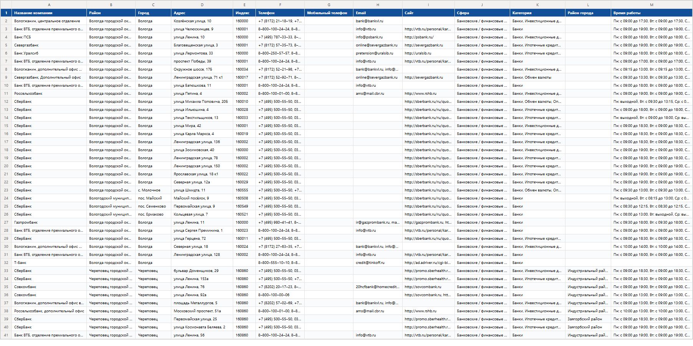This screenshot has height=346, width=693.
Task: Click address "Московский проспект, 51а"
Action: (202, 311)
